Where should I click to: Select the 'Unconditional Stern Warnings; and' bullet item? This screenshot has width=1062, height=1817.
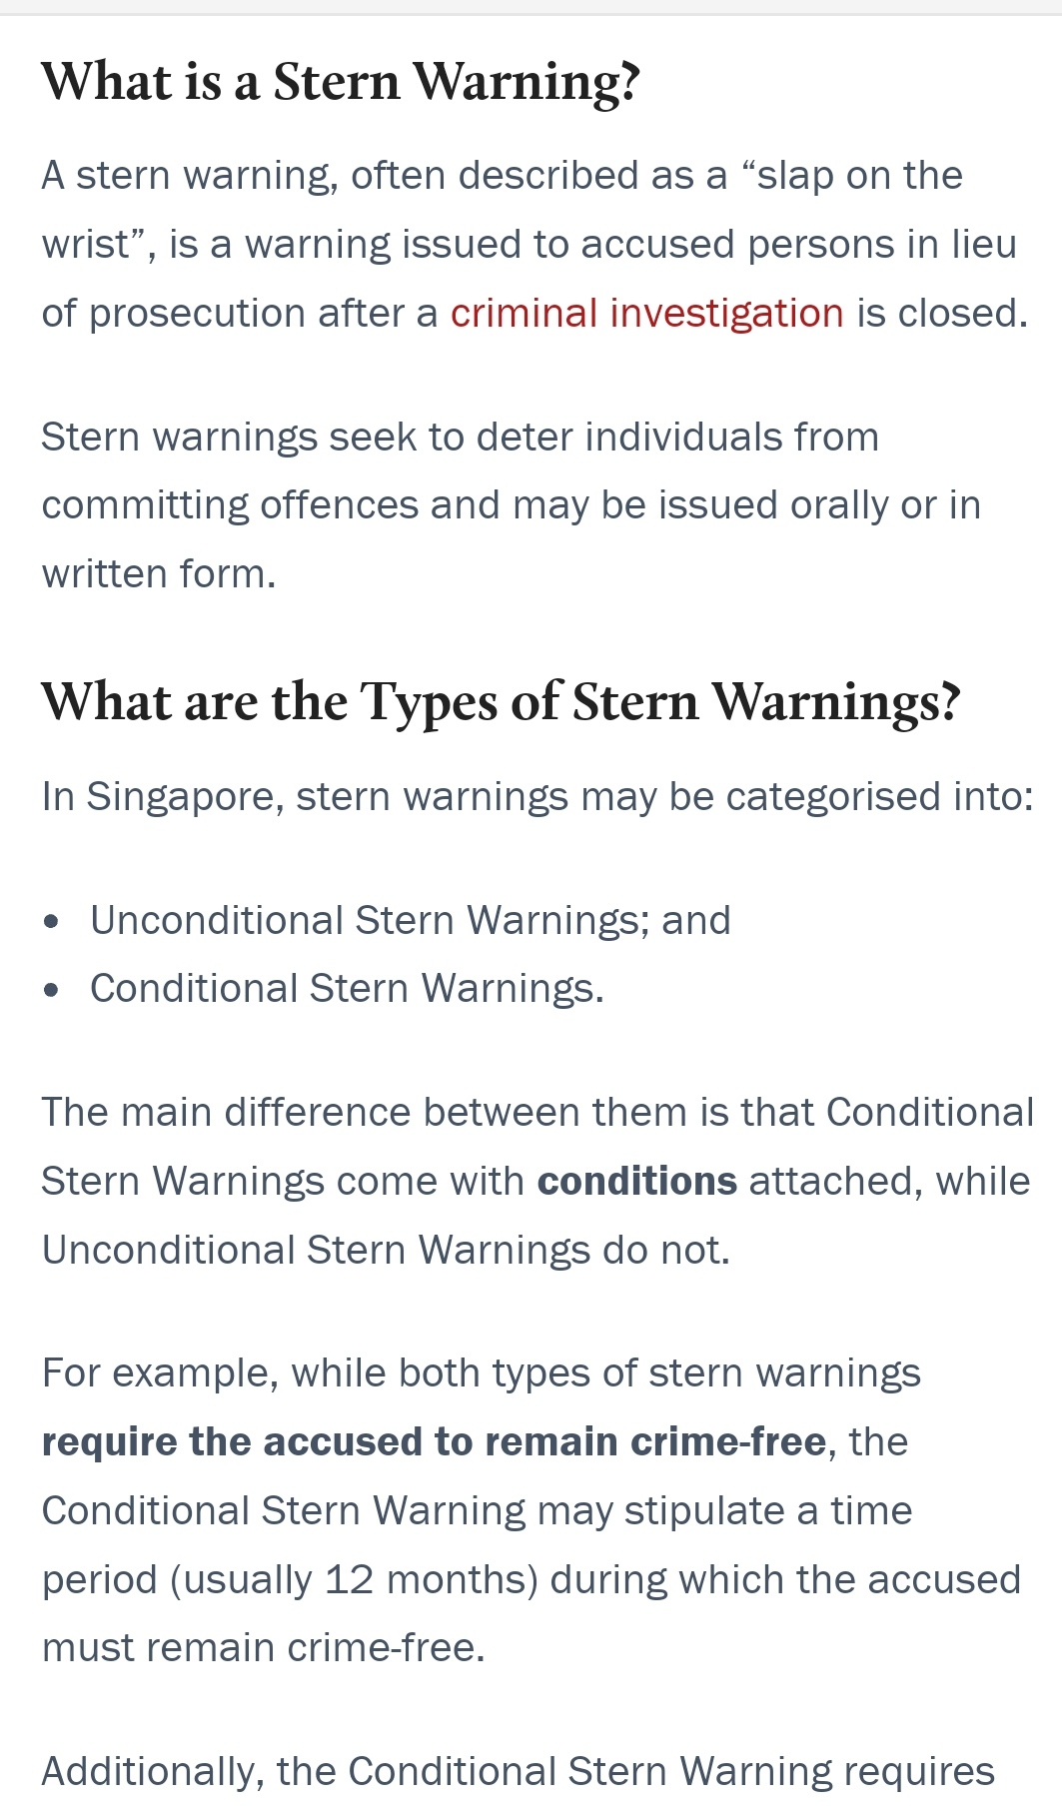[x=411, y=920]
